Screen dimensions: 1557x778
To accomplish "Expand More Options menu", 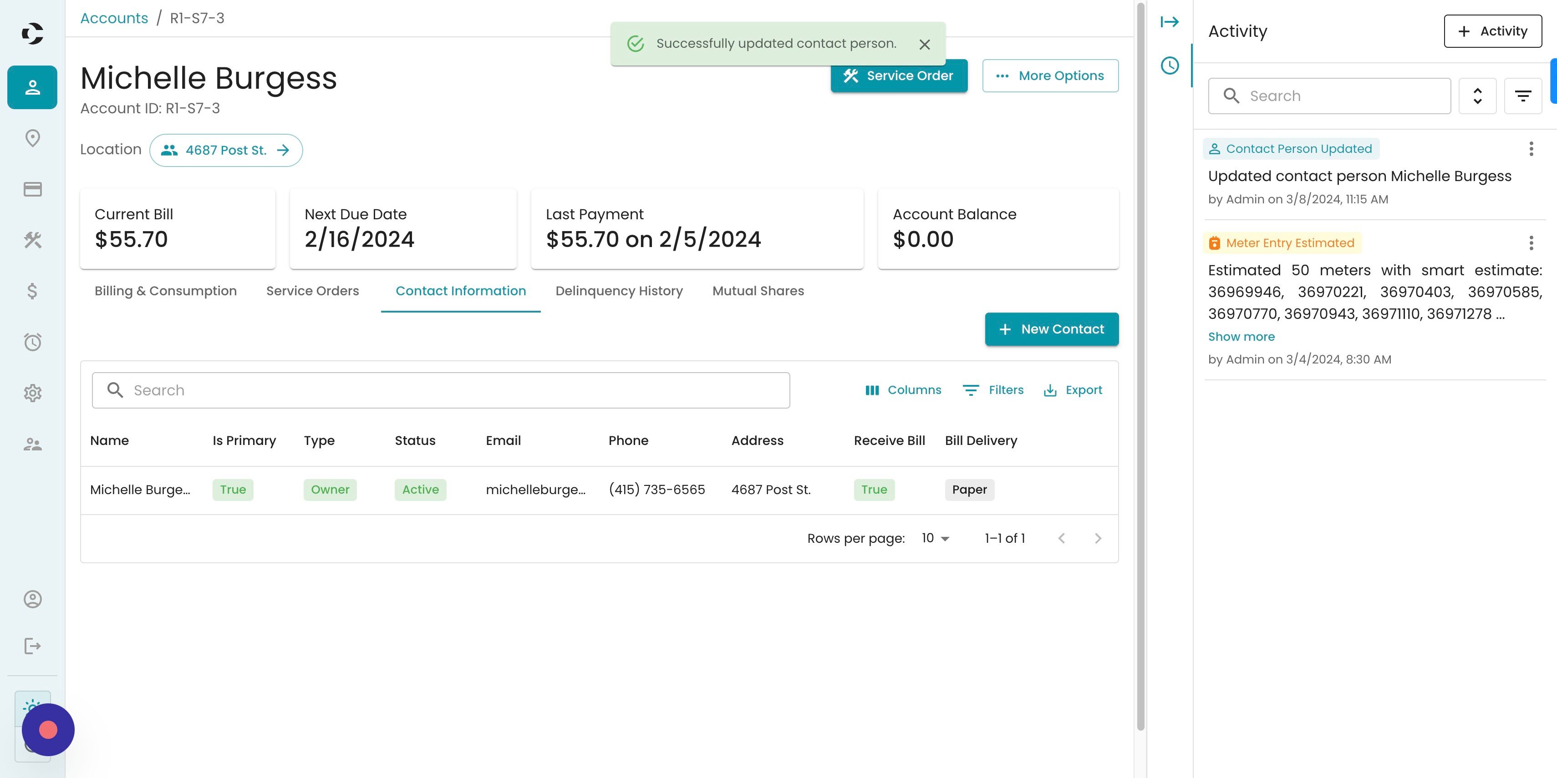I will point(1050,76).
